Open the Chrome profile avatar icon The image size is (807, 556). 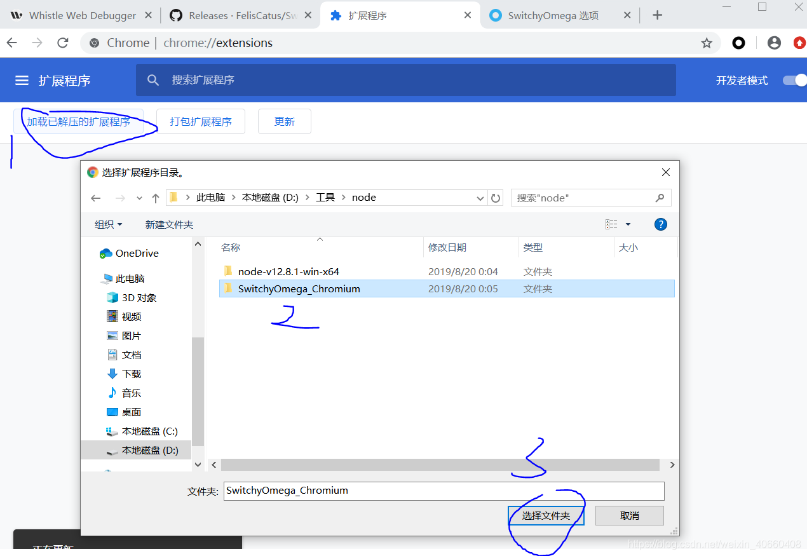774,43
